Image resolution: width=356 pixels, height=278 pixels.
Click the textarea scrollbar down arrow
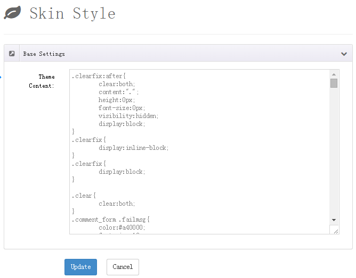pyautogui.click(x=334, y=220)
